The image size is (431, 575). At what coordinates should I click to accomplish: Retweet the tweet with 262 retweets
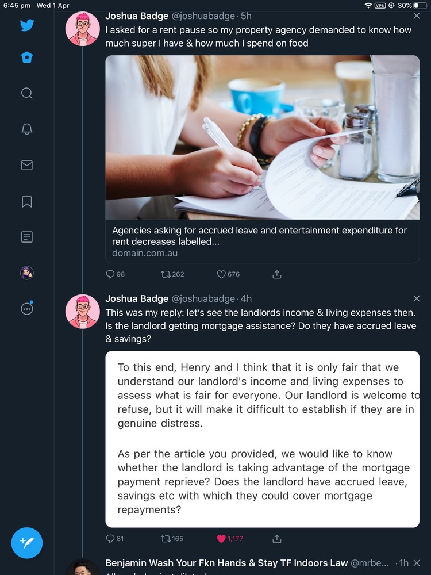click(166, 274)
